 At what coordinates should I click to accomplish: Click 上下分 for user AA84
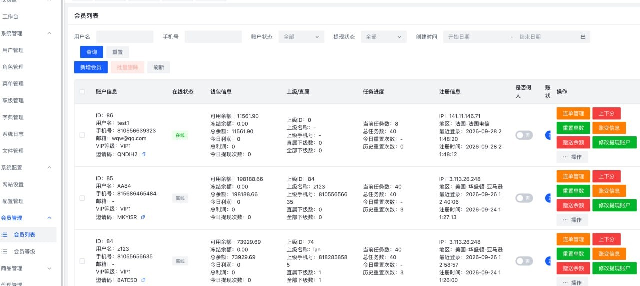point(607,176)
